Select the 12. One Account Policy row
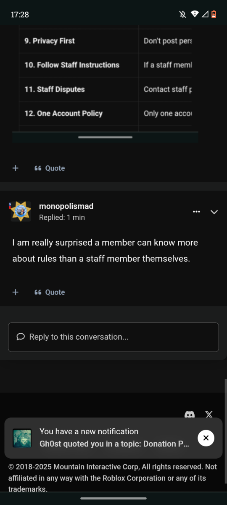227x505 pixels. (x=105, y=113)
